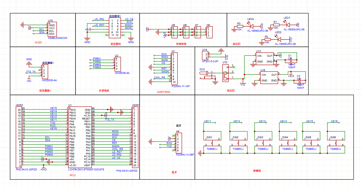Image resolution: width=362 pixels, height=188 pixels.
Task: Click the PZ254V-11-10P part name
Action: [181, 86]
